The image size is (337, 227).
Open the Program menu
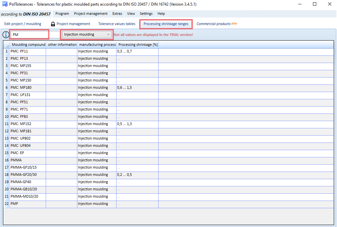click(62, 14)
